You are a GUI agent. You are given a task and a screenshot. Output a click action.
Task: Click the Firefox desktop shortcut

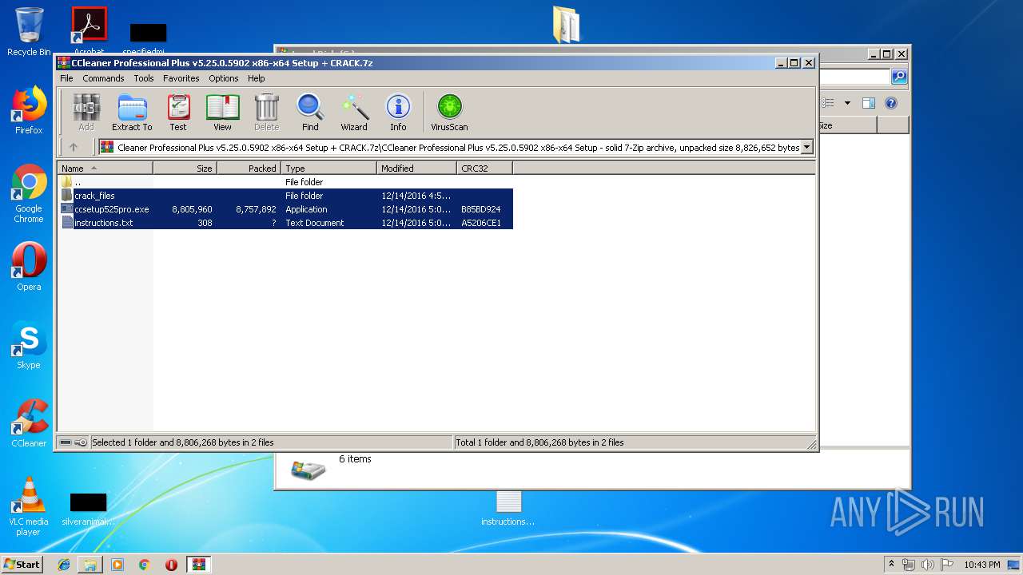pos(29,110)
